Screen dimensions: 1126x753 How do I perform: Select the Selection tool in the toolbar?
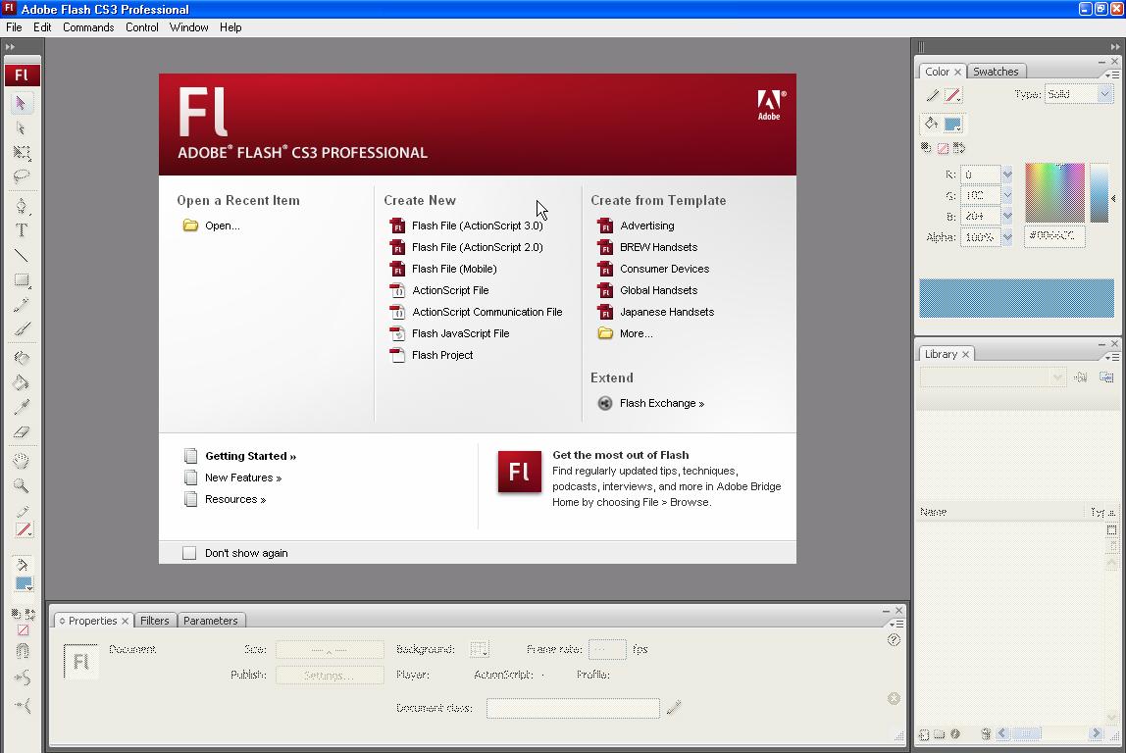click(22, 101)
